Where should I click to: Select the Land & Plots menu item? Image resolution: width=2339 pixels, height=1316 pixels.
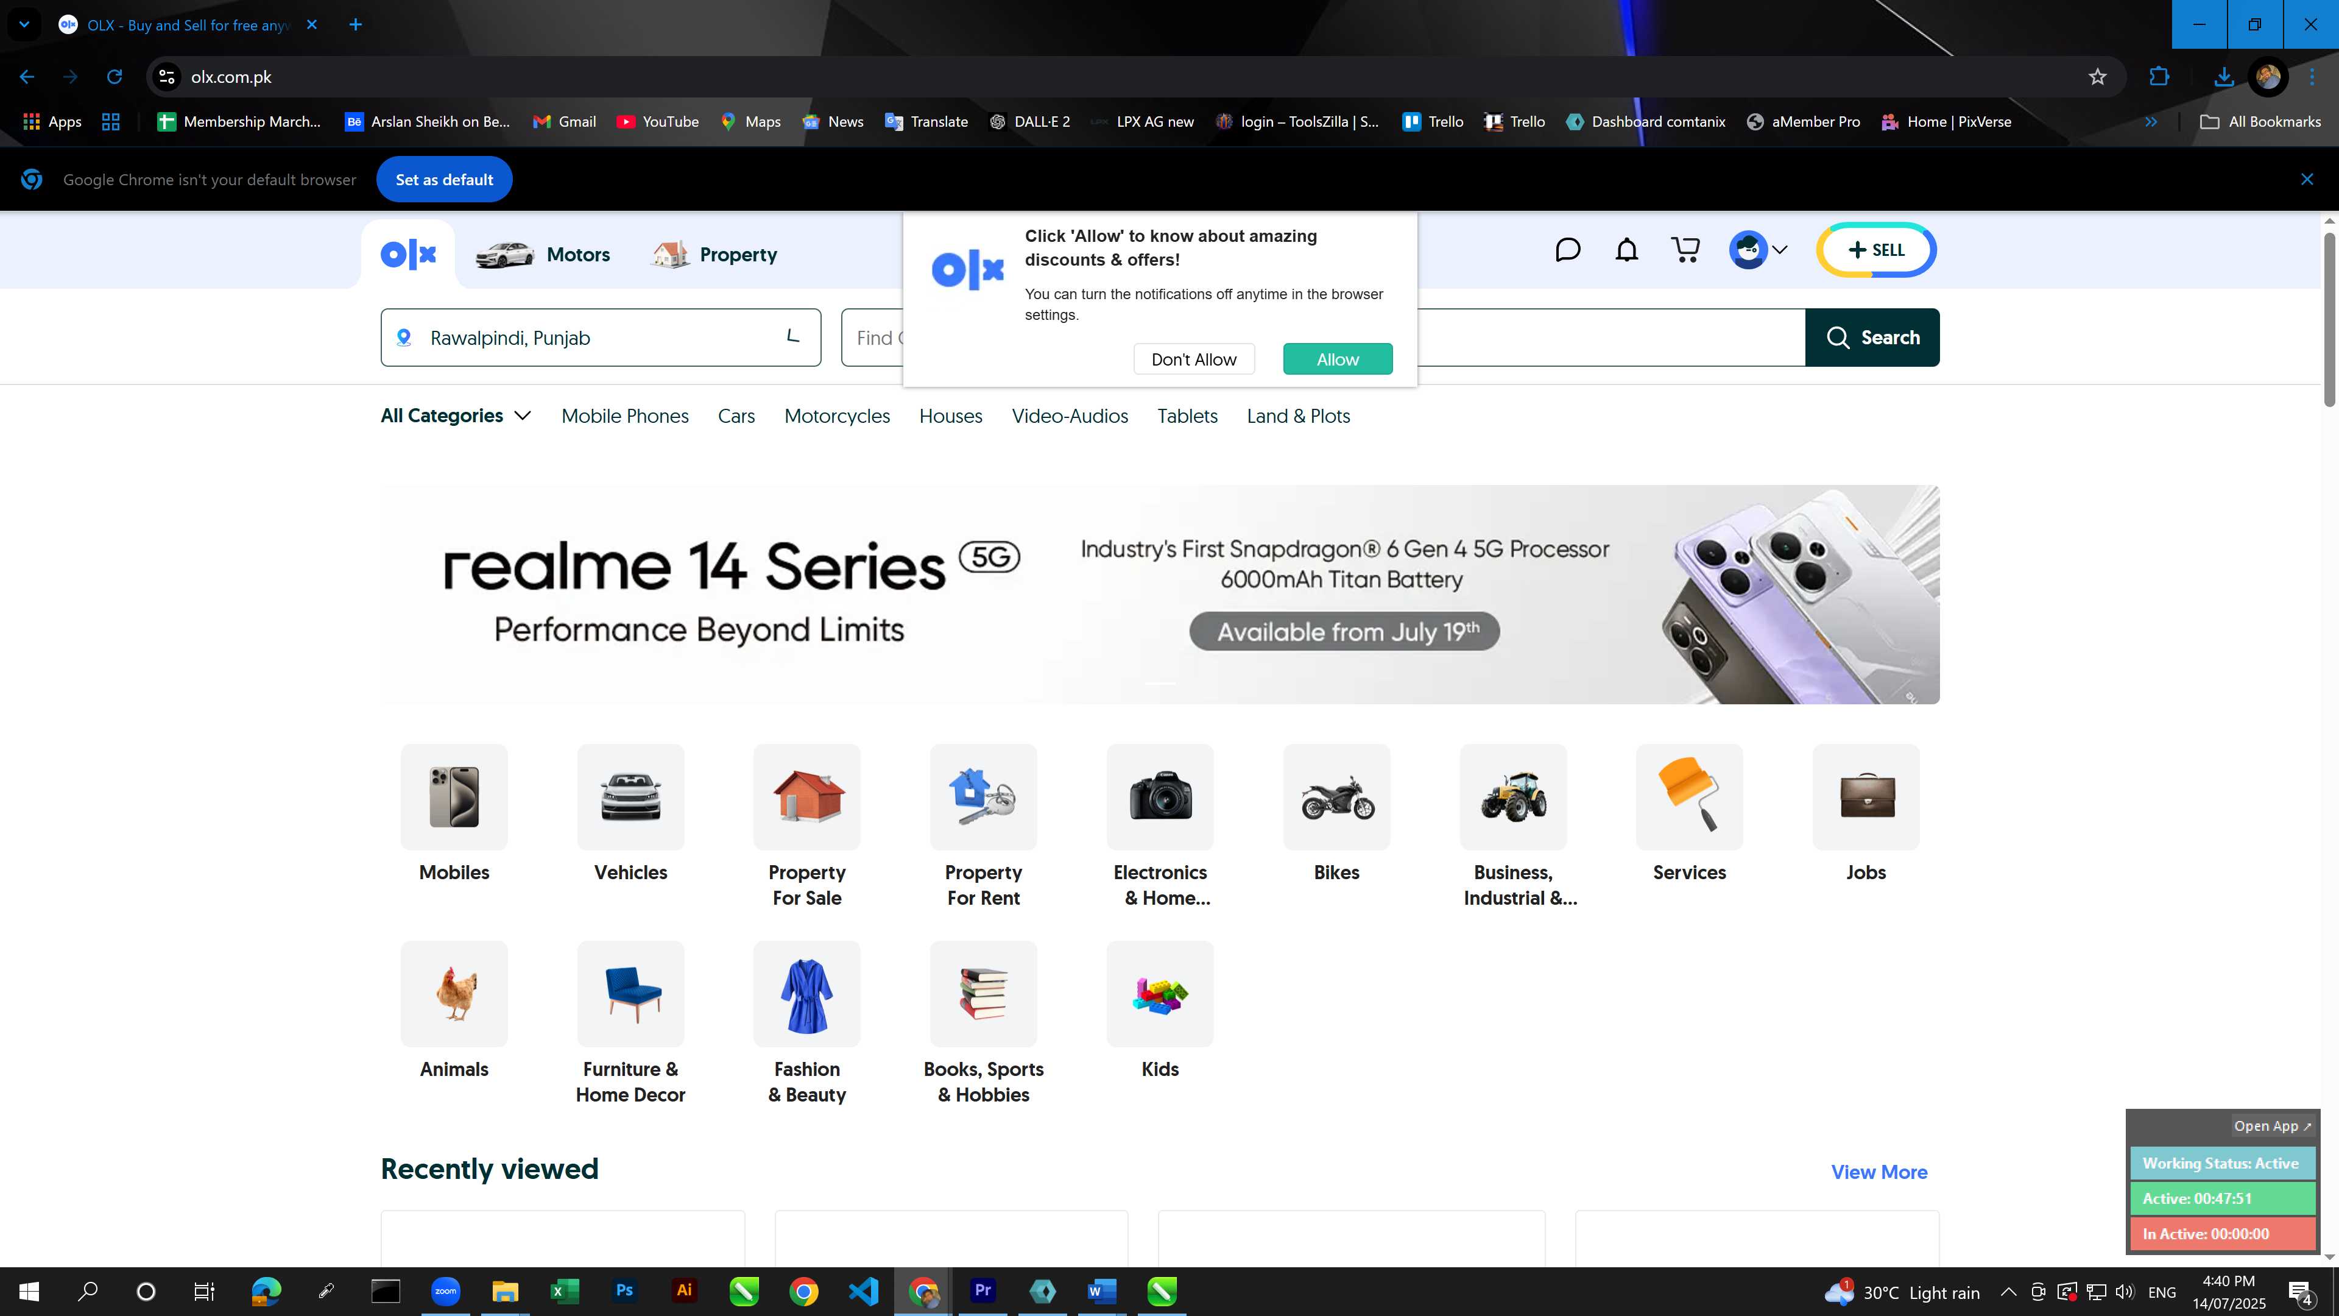pos(1299,416)
